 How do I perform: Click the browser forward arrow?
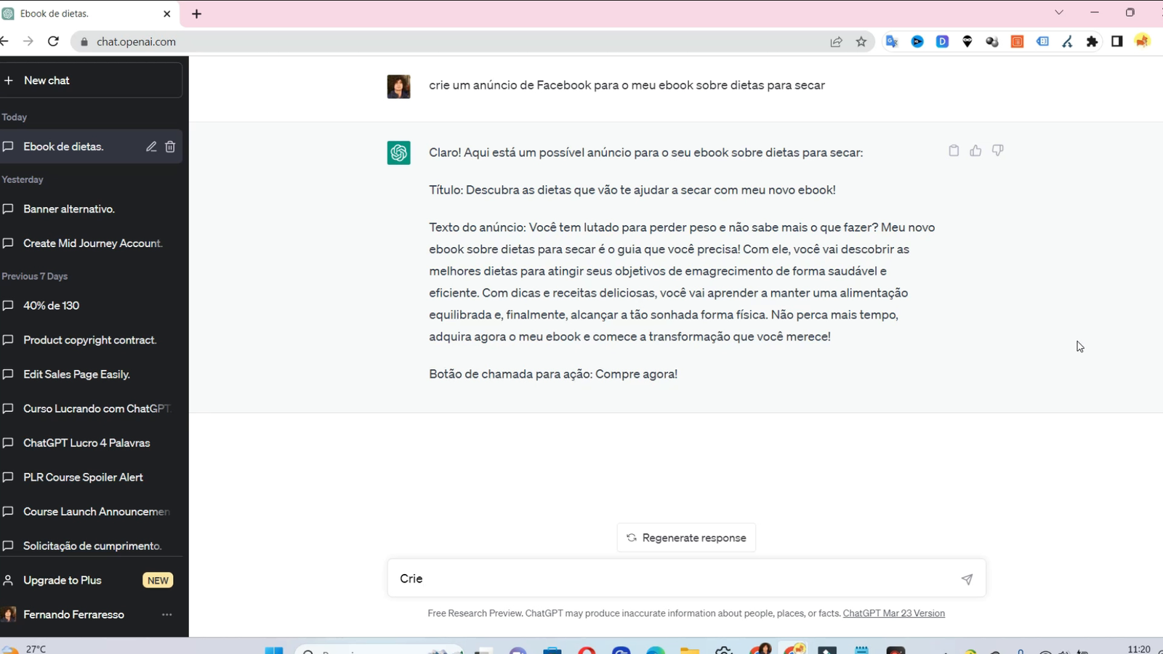tap(28, 41)
